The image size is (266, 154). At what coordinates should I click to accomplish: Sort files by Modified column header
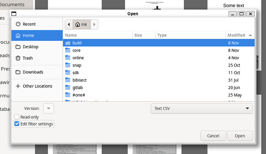coord(236,35)
